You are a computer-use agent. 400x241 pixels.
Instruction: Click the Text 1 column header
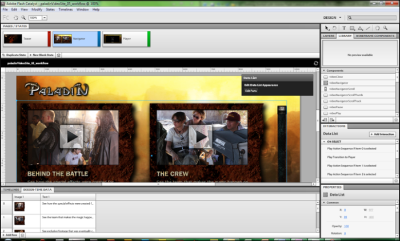click(68, 197)
